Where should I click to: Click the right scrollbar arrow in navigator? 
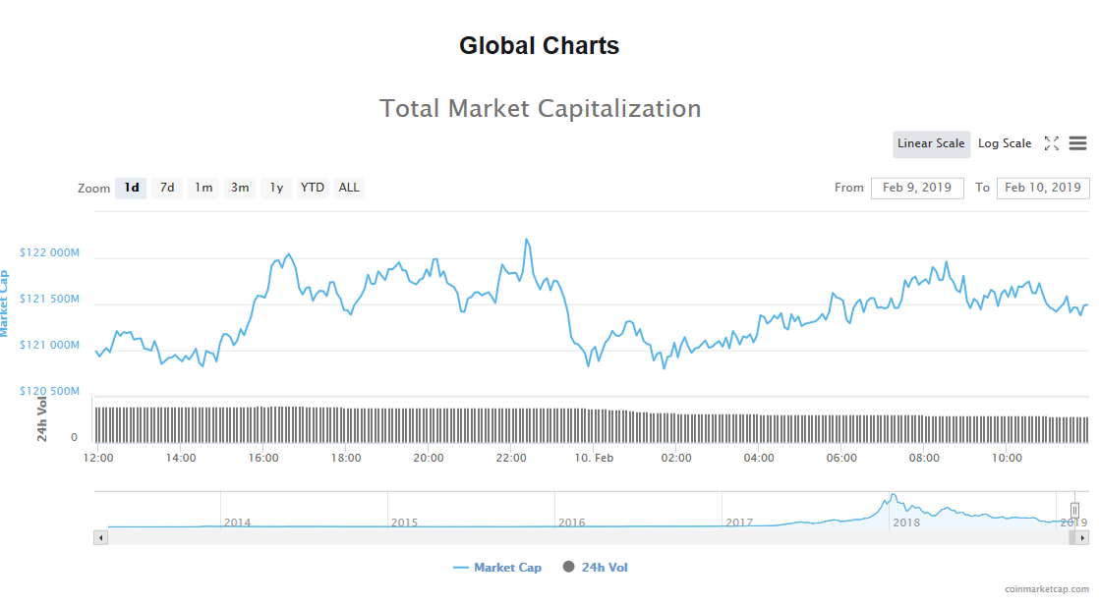tap(1082, 538)
